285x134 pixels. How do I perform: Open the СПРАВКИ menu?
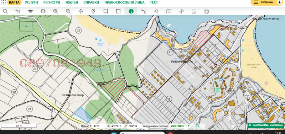coord(91,2)
